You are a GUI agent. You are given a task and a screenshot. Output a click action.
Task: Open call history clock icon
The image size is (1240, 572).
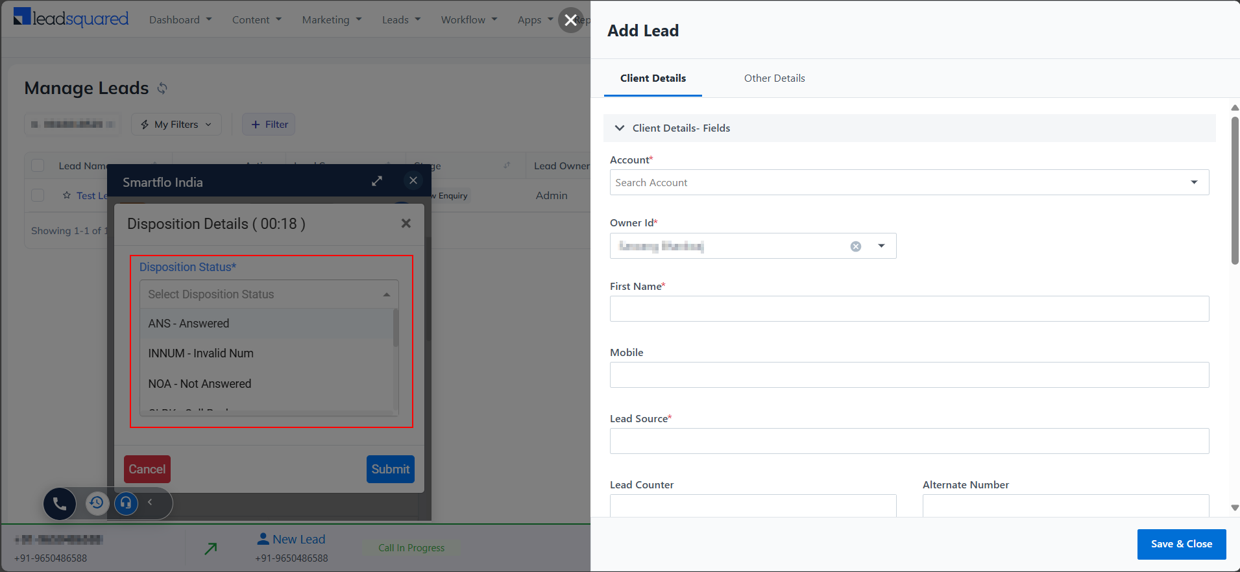click(97, 503)
